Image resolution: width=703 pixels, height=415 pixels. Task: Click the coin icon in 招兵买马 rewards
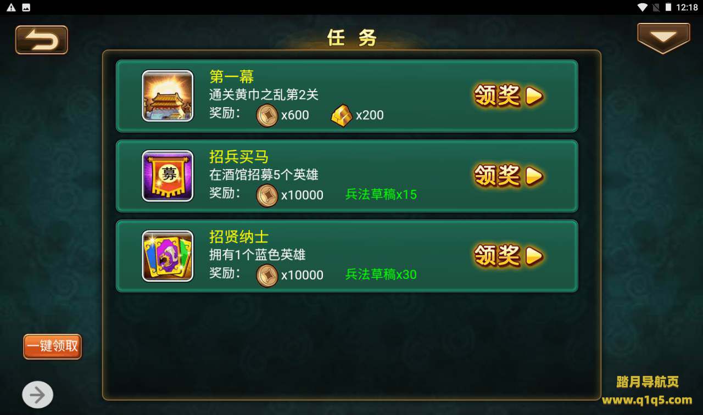point(267,195)
